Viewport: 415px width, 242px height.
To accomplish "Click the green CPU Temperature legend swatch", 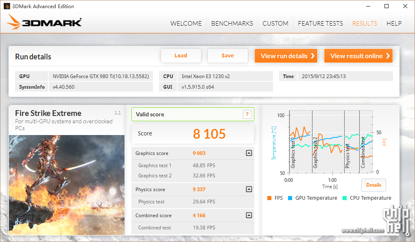I will [x=345, y=198].
